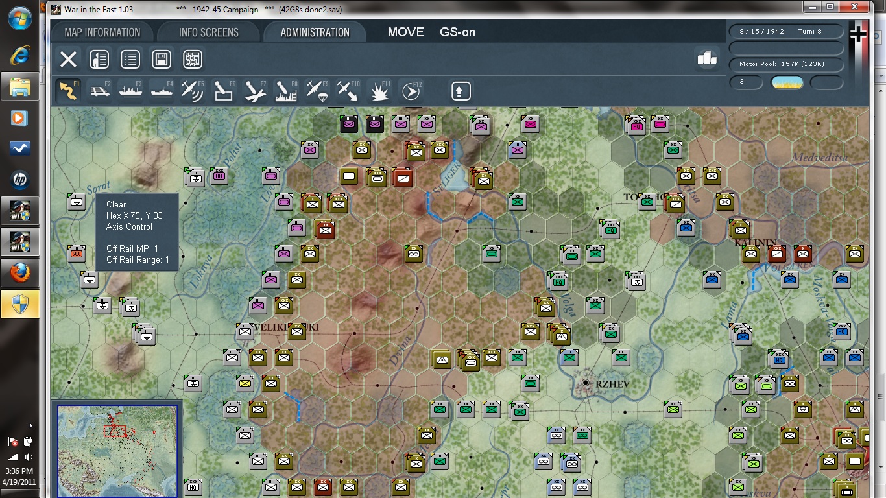Click the Rzhev city marker on the map
Viewport: 886px width, 498px height.
click(586, 383)
